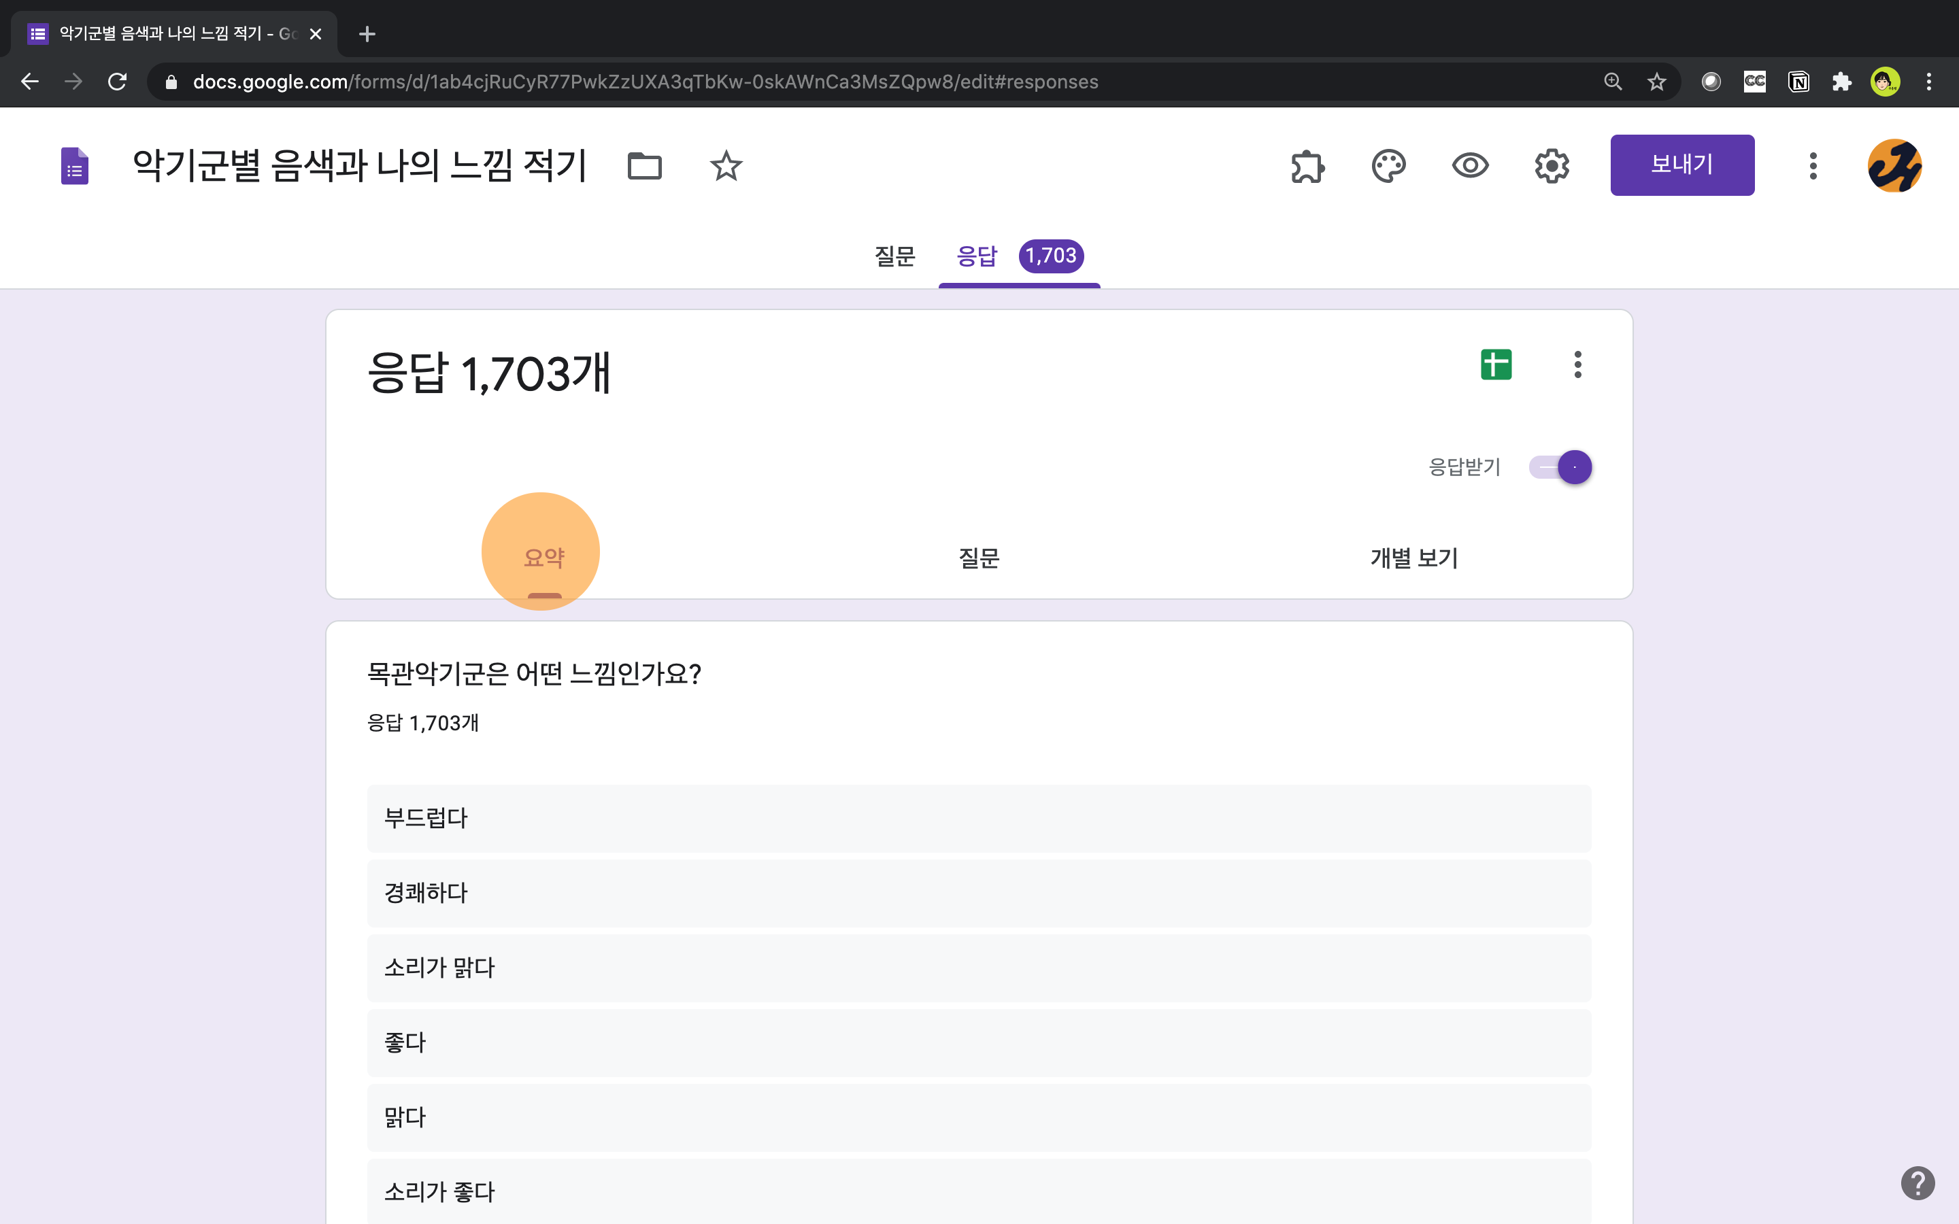The height and width of the screenshot is (1224, 1959).
Task: Move form using folder icon
Action: [x=644, y=166]
